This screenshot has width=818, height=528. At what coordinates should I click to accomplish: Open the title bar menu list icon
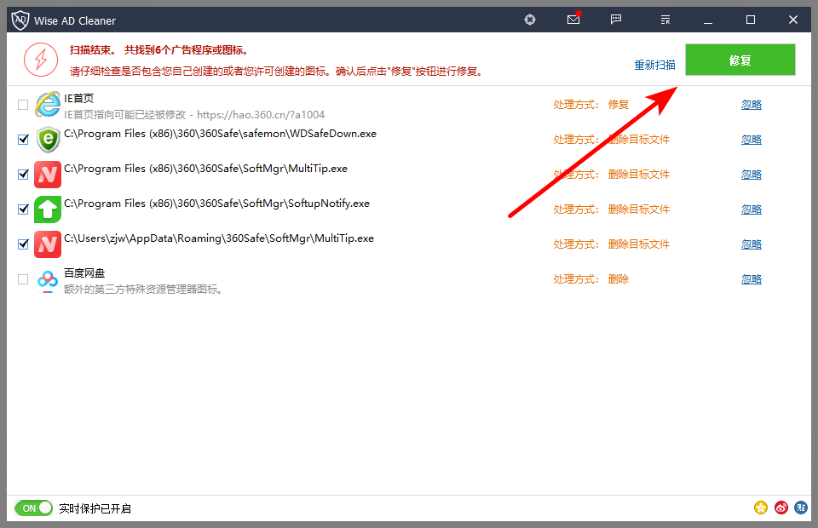[x=665, y=20]
